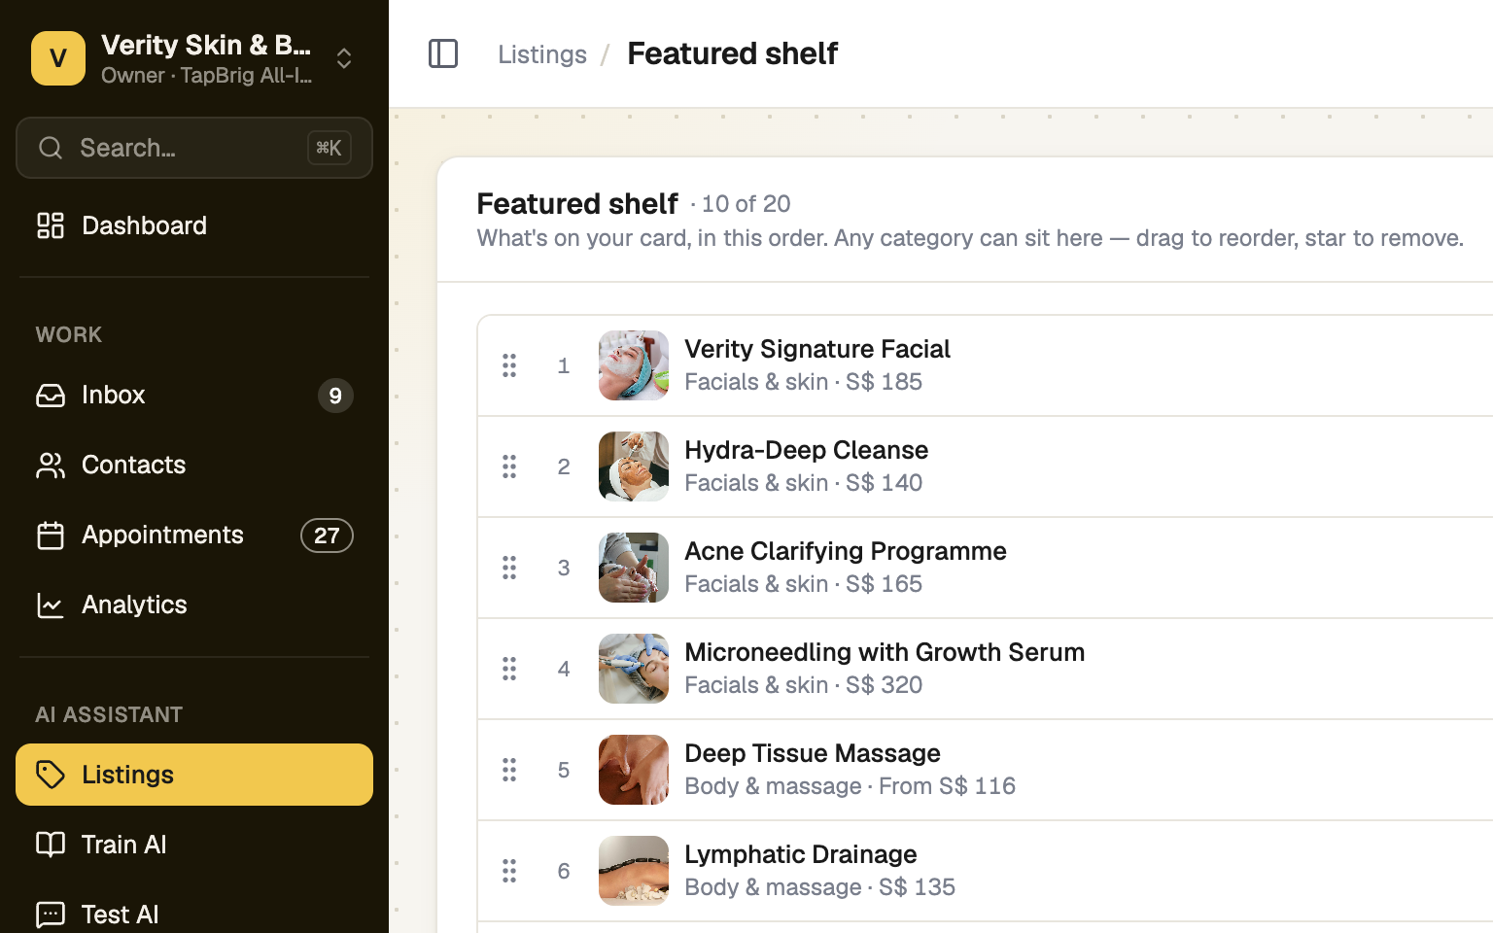Screen dimensions: 1493x933
Task: Open the Acne Clarifying Programme thumbnail
Action: click(634, 568)
